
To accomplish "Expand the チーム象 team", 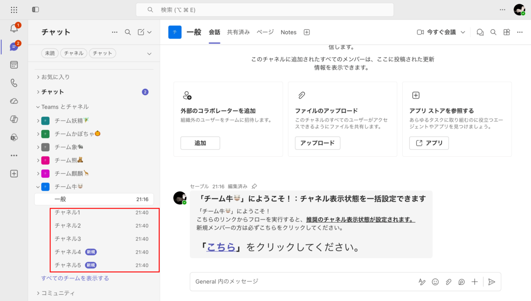I will (38, 147).
